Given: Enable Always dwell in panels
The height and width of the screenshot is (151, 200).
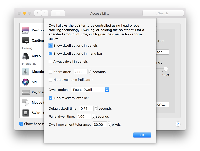Looking at the screenshot, I should (51, 62).
